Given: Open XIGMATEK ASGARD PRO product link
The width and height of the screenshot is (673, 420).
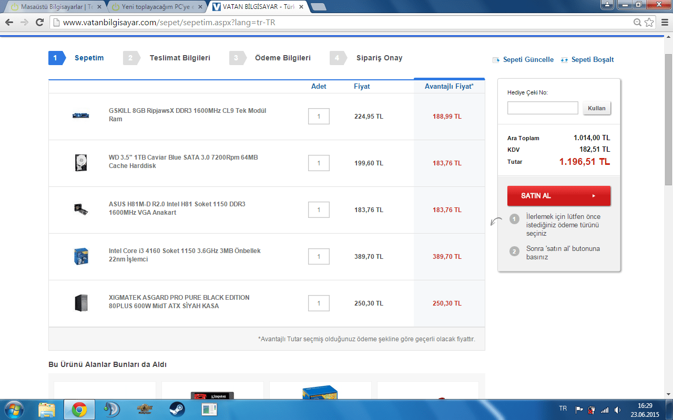Looking at the screenshot, I should [179, 302].
